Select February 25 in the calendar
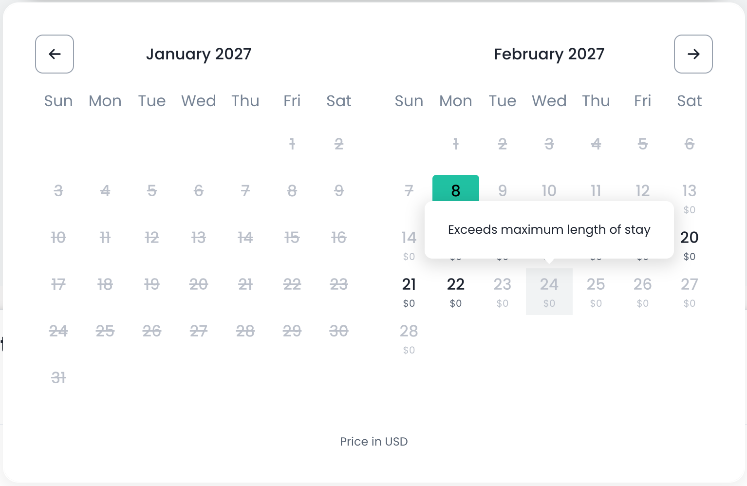Image resolution: width=747 pixels, height=486 pixels. click(596, 291)
